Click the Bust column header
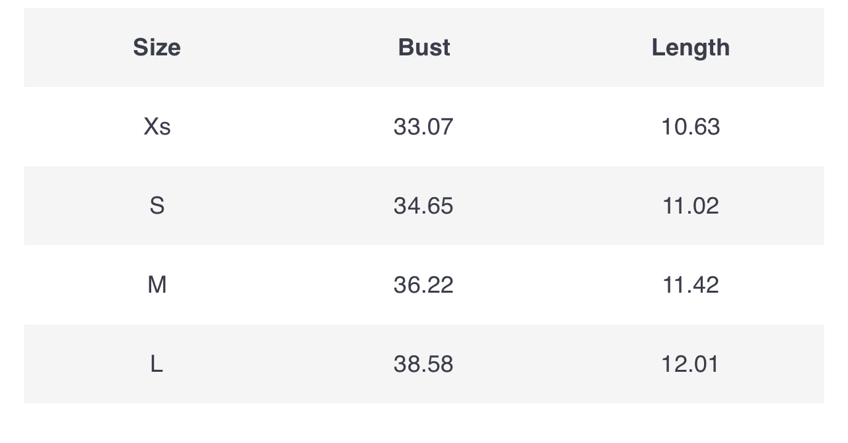The image size is (848, 443). pos(424,47)
